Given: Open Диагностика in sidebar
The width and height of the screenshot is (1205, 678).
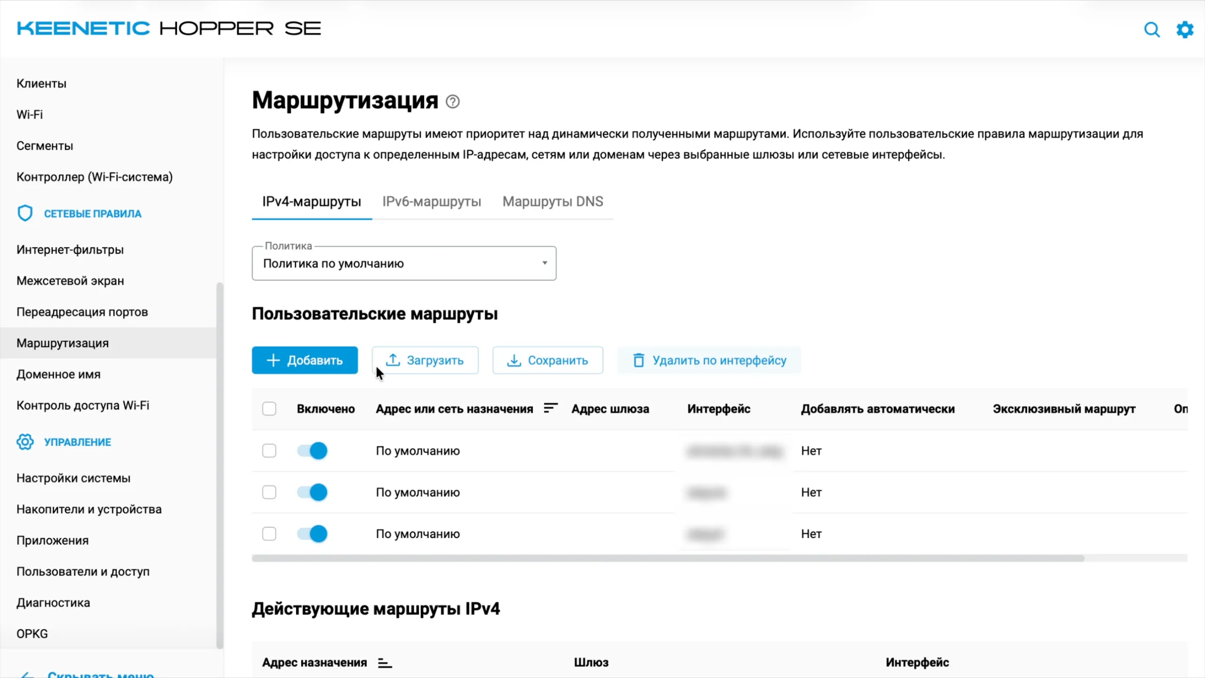Looking at the screenshot, I should [x=108, y=603].
